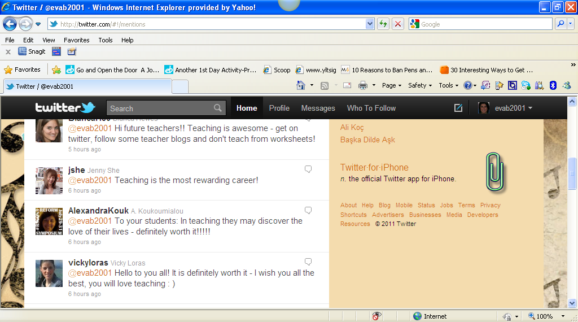Click the Home page icon in command bar
Viewport: 578px width, 322px height.
click(301, 85)
